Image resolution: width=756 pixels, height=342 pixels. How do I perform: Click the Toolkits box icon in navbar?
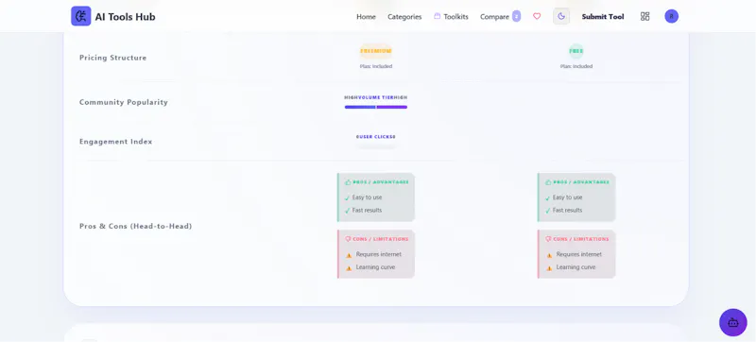pos(438,16)
